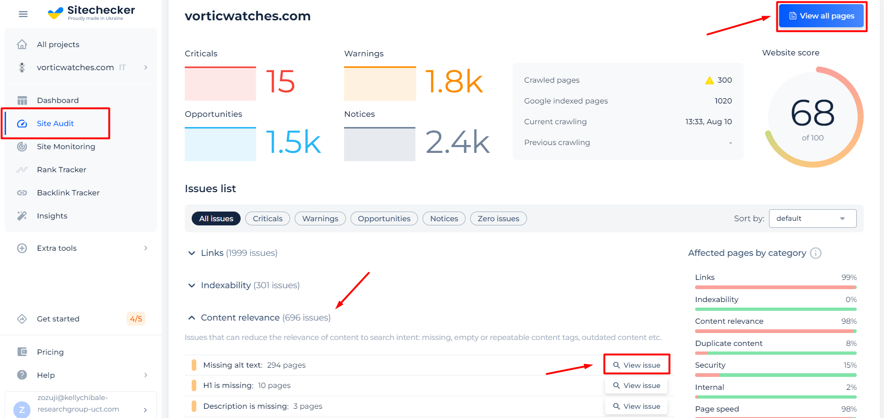Click the 1.8k warnings number
The width and height of the screenshot is (884, 418).
click(454, 82)
